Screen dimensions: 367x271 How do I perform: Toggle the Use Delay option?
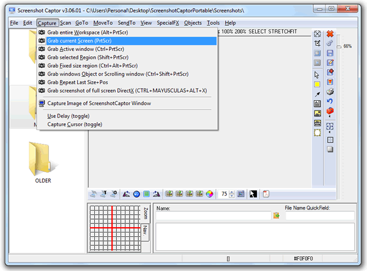(69, 116)
